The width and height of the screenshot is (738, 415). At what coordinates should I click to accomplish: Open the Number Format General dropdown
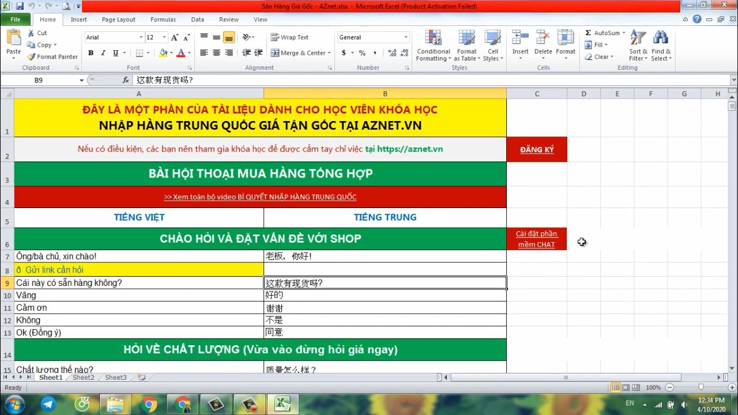coord(406,37)
